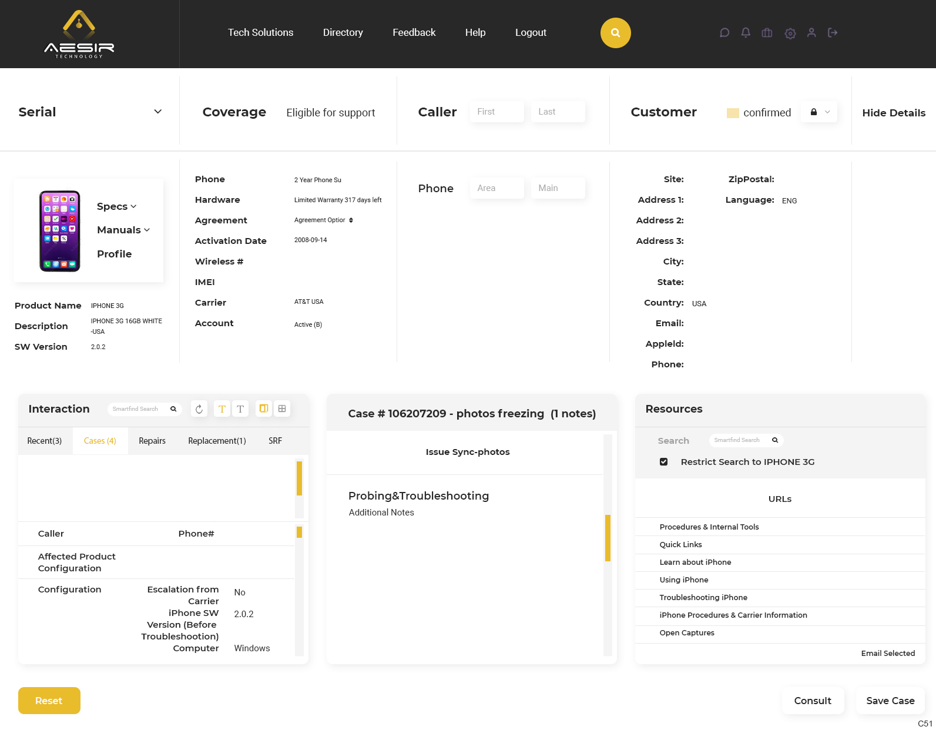Open the Directory menu item
Screen dimensions: 936x730
[343, 33]
